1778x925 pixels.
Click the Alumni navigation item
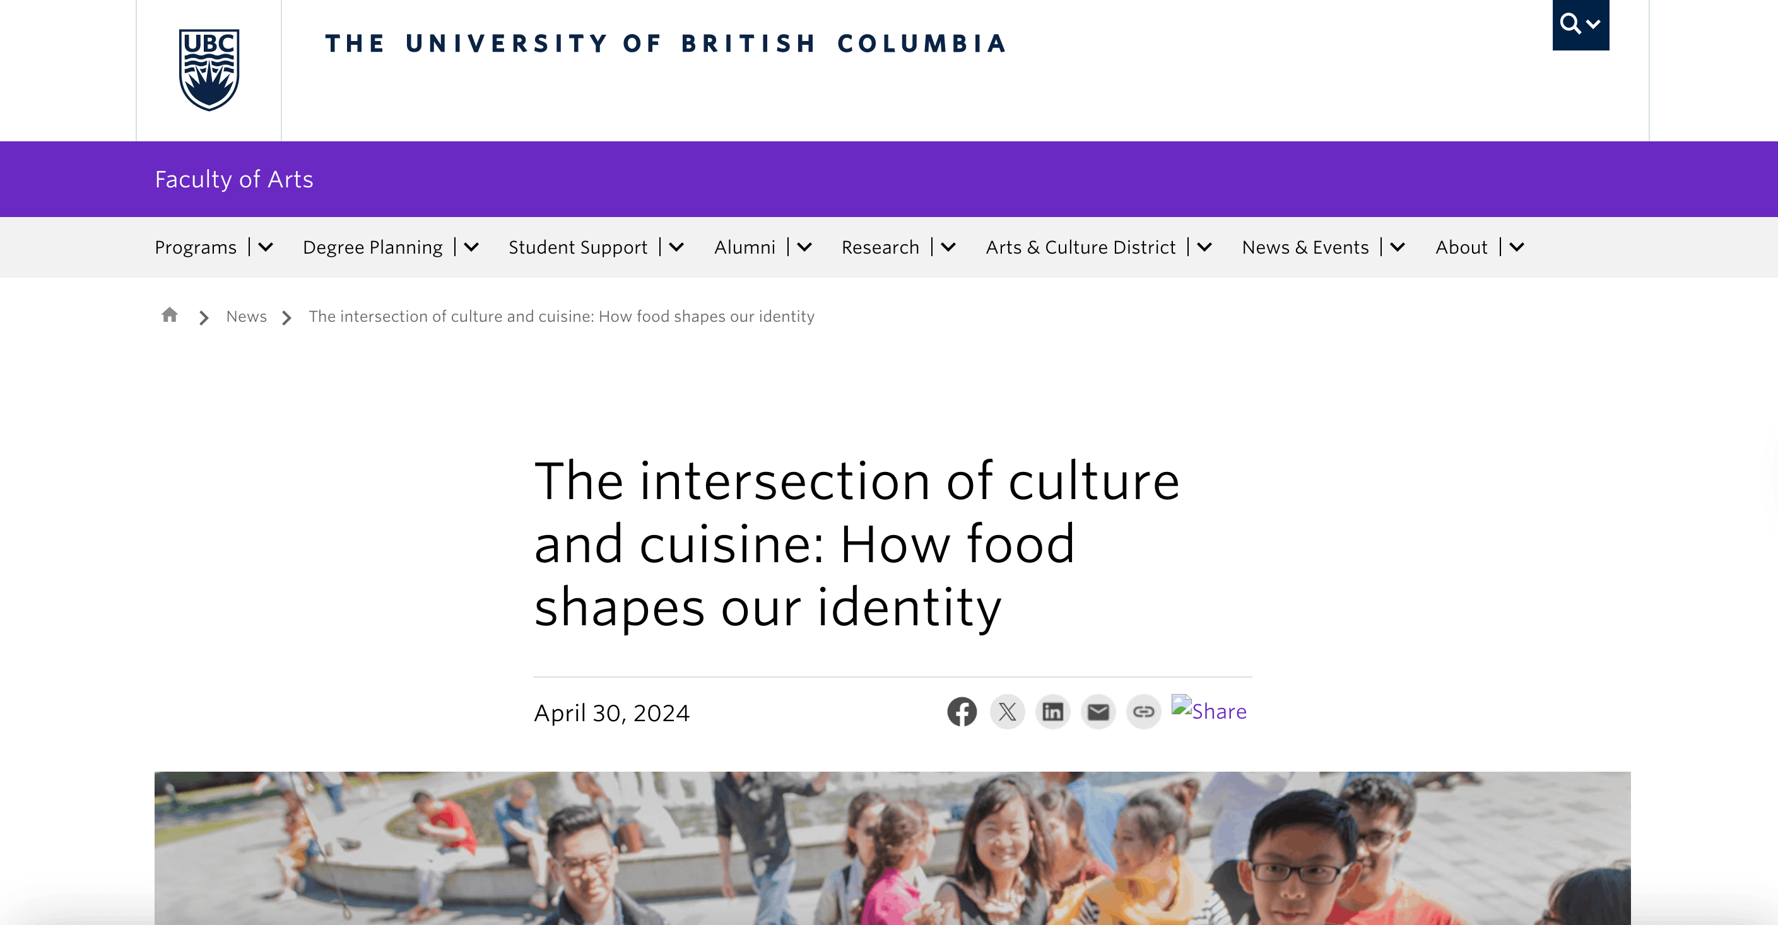[744, 247]
